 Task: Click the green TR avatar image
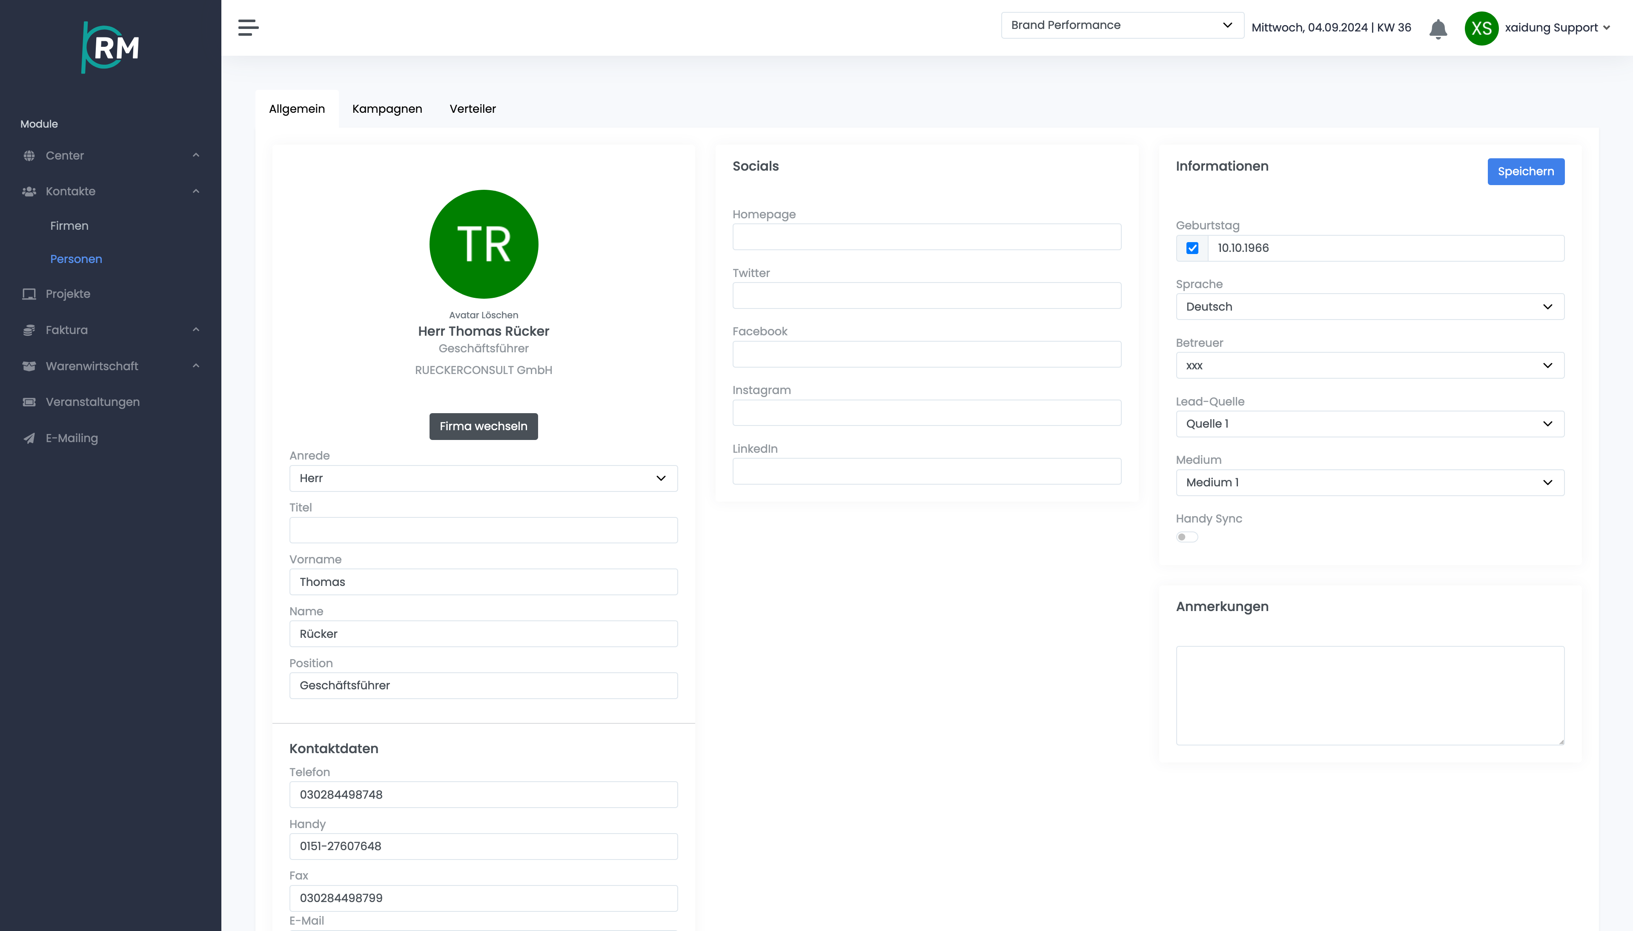(x=484, y=244)
